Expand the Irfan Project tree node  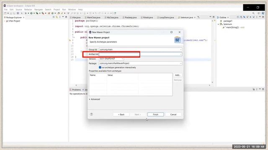coord(5,21)
